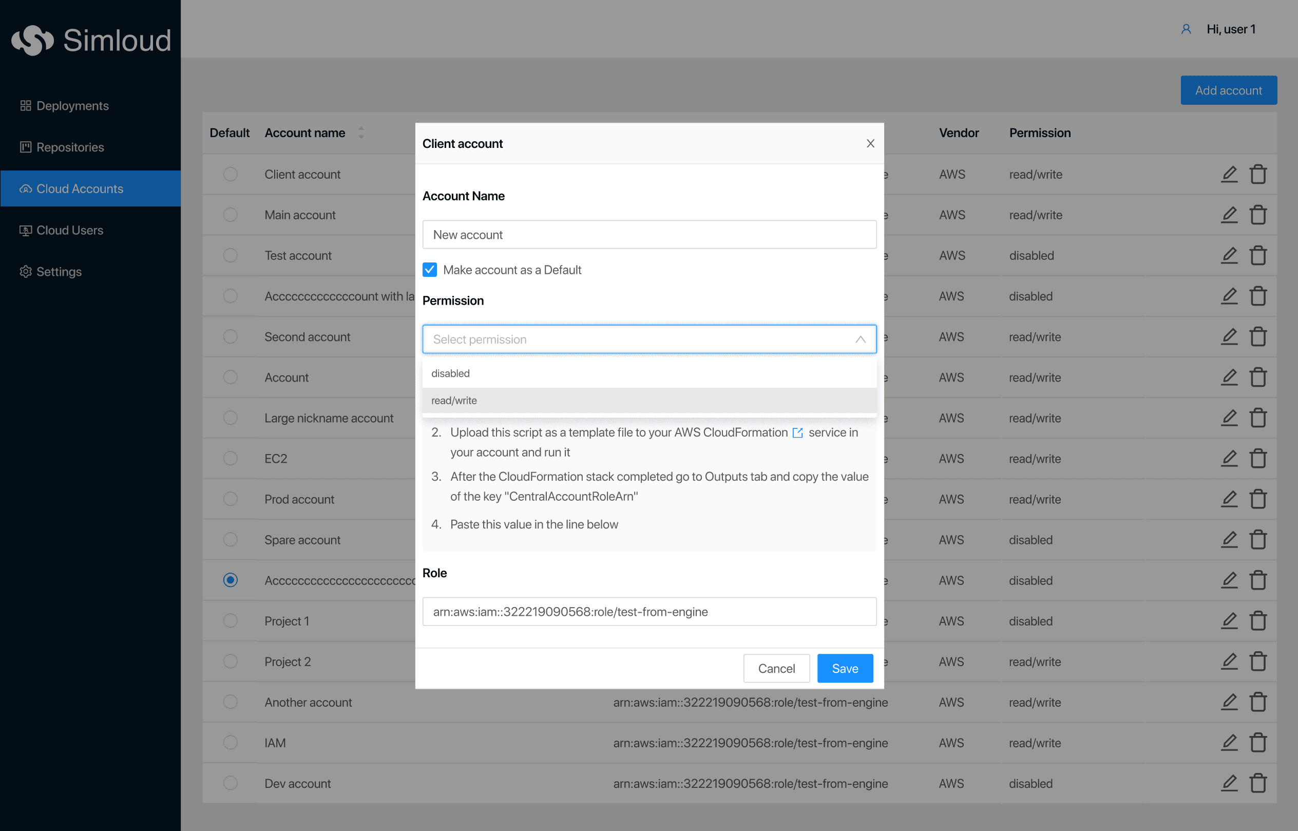Edit the EC2 account row
1298x831 pixels.
click(x=1229, y=459)
